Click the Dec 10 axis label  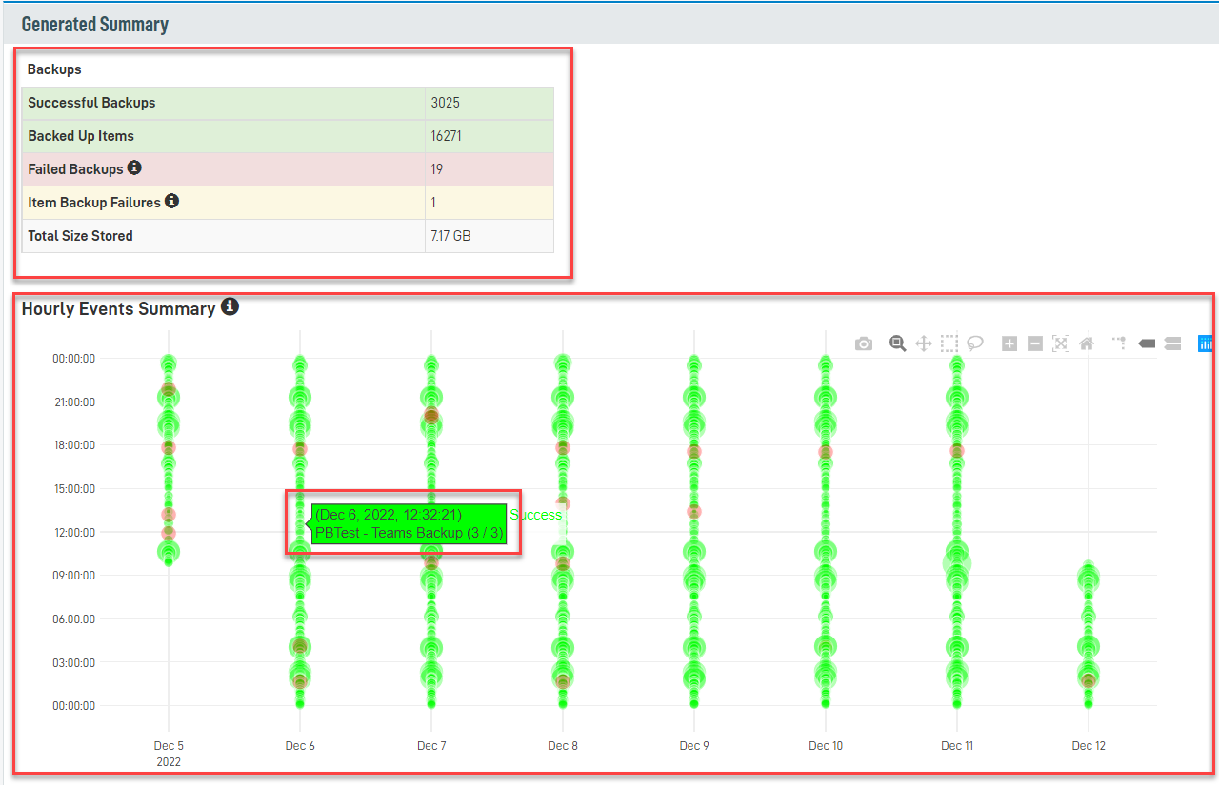(x=826, y=746)
